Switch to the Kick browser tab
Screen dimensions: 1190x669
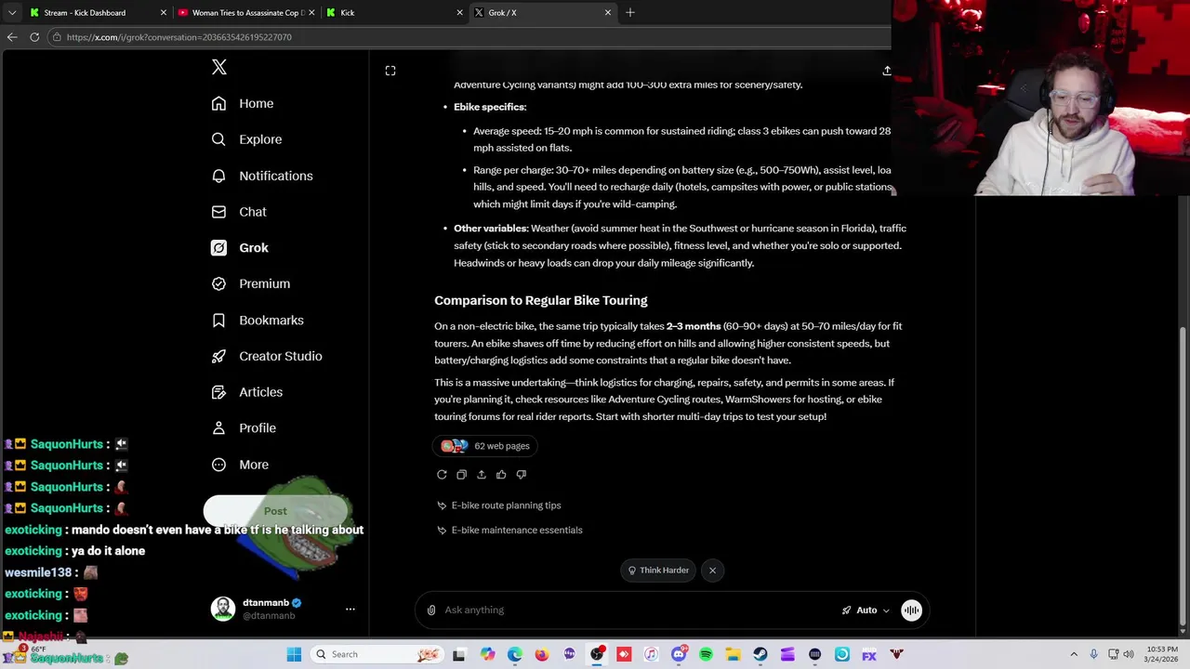click(394, 13)
